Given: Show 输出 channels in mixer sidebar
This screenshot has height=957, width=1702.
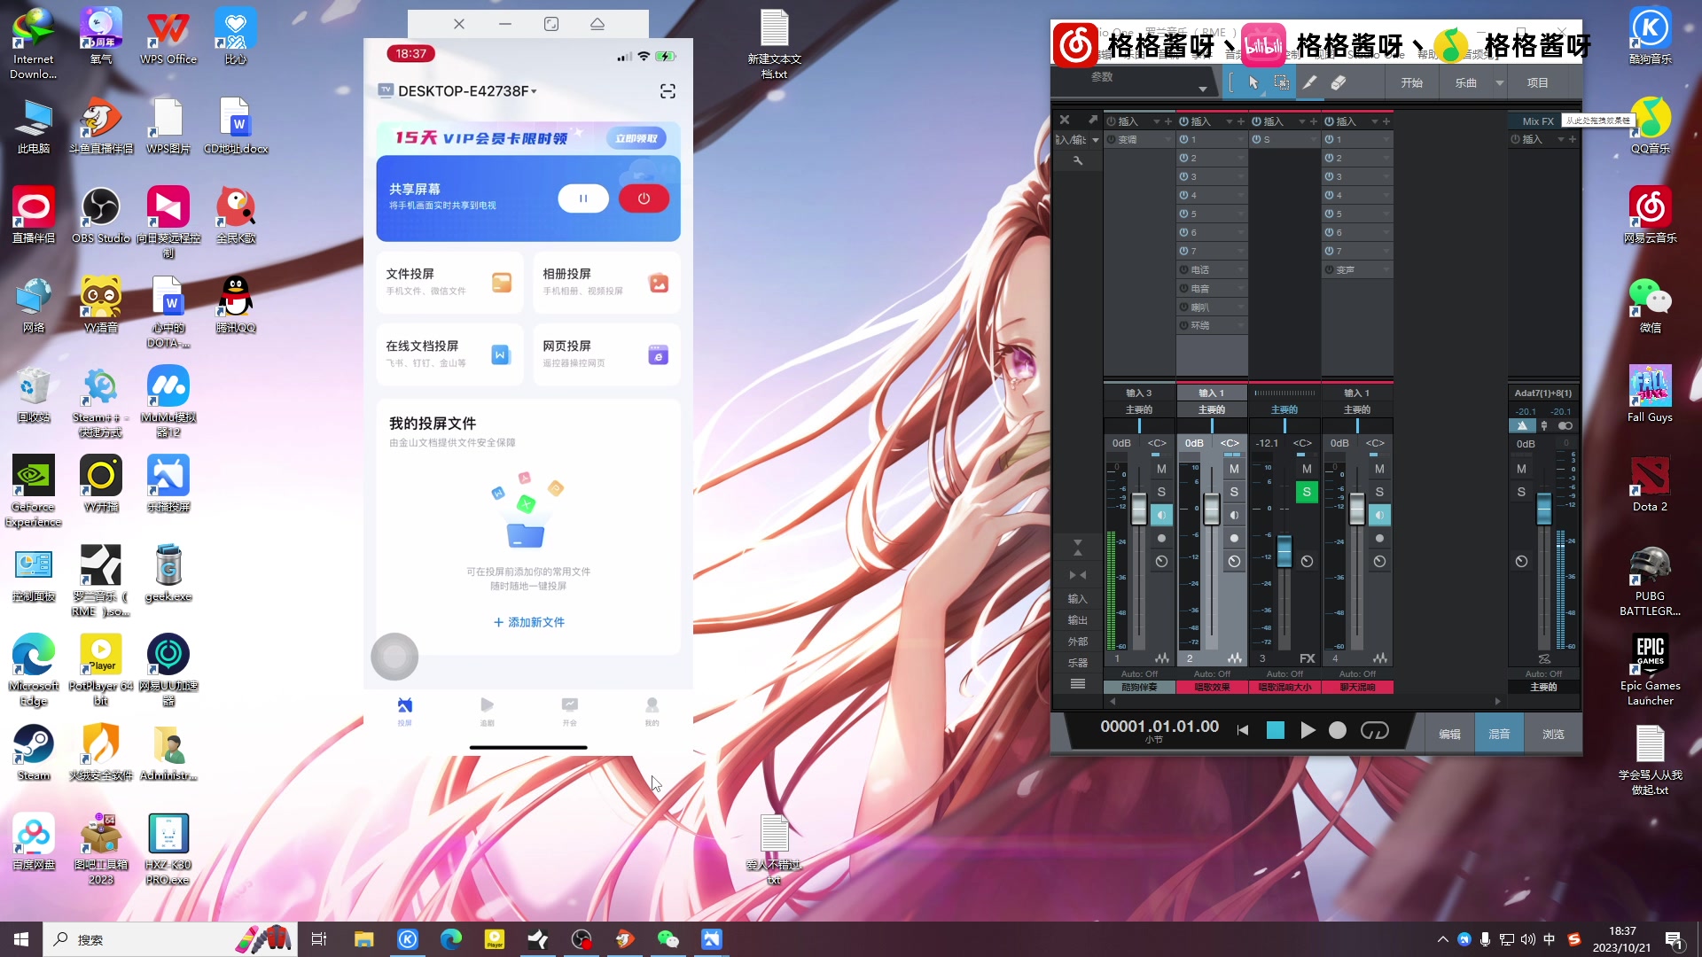Looking at the screenshot, I should point(1077,619).
